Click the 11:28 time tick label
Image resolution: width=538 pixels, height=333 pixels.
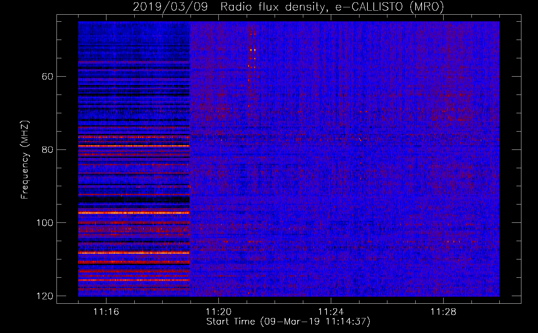tap(443, 312)
